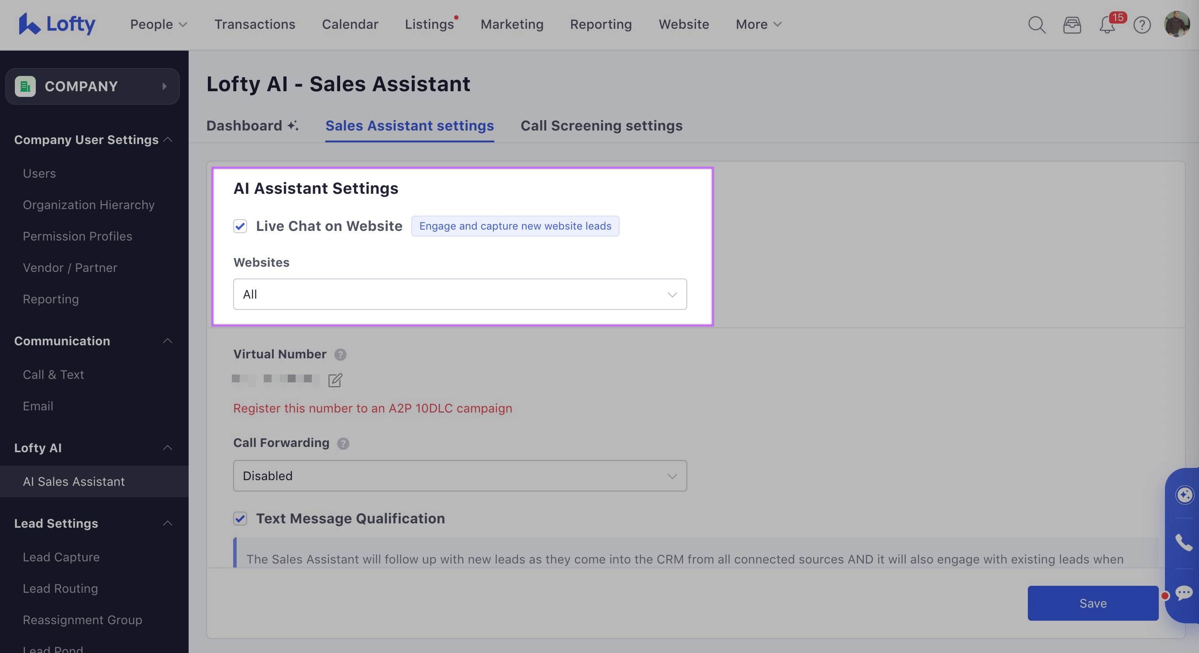
Task: Open the floating chat bubble icon
Action: click(x=1184, y=592)
